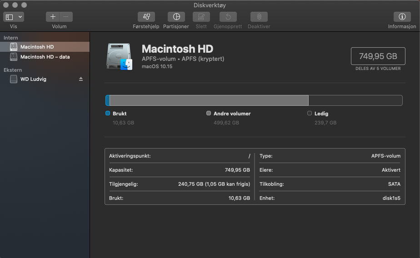The width and height of the screenshot is (420, 258).
Task: Click the Macintosh HD main title
Action: pos(177,49)
